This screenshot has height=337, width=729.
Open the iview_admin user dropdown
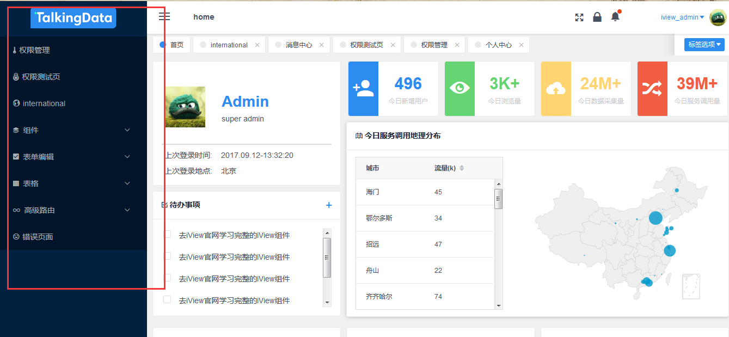[x=682, y=17]
